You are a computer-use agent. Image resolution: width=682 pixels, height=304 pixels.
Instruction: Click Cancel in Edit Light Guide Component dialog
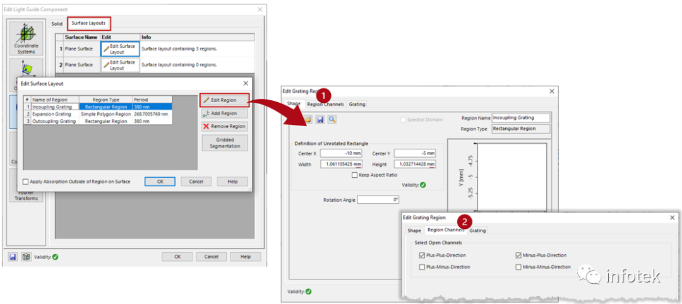coord(212,257)
